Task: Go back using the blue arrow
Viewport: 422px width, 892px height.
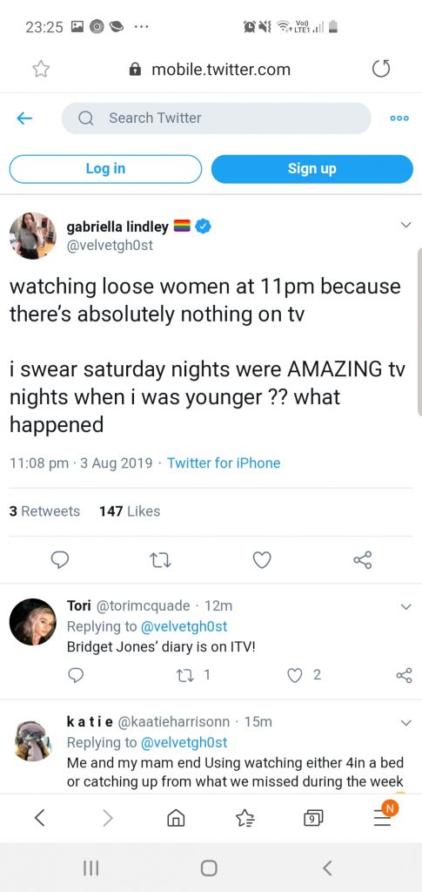Action: (23, 118)
